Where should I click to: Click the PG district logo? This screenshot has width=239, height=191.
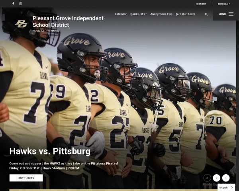[21, 24]
